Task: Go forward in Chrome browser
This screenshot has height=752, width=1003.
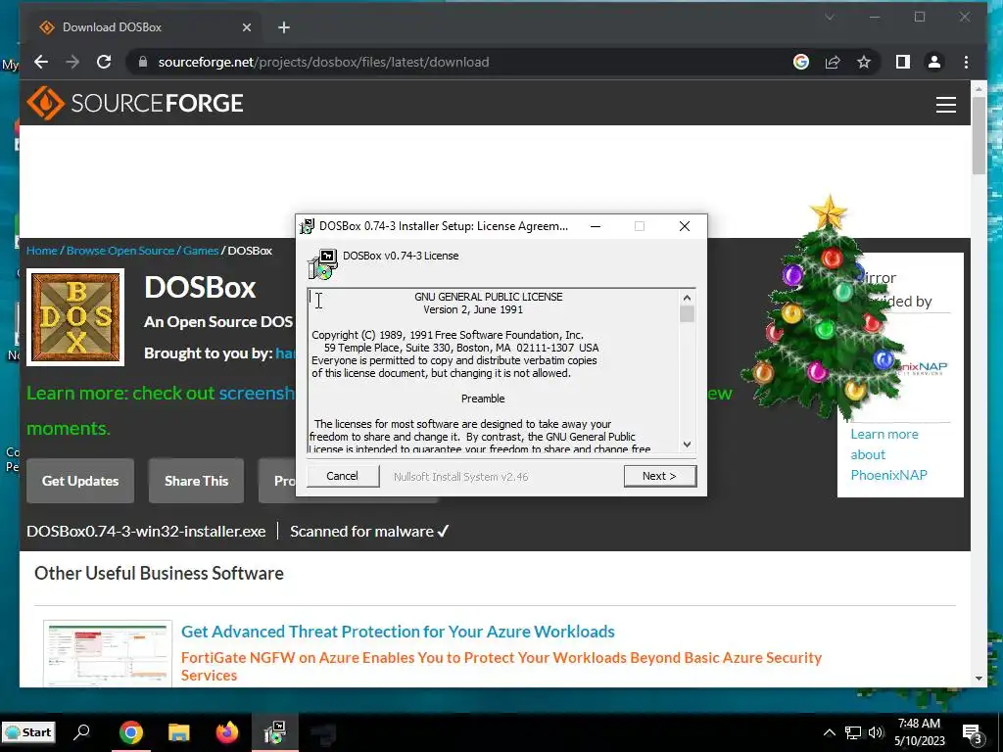Action: pyautogui.click(x=72, y=62)
